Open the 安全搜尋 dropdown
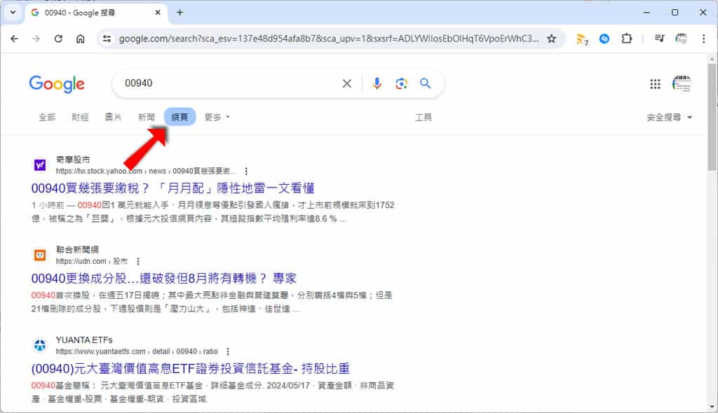The height and width of the screenshot is (413, 718). (669, 118)
